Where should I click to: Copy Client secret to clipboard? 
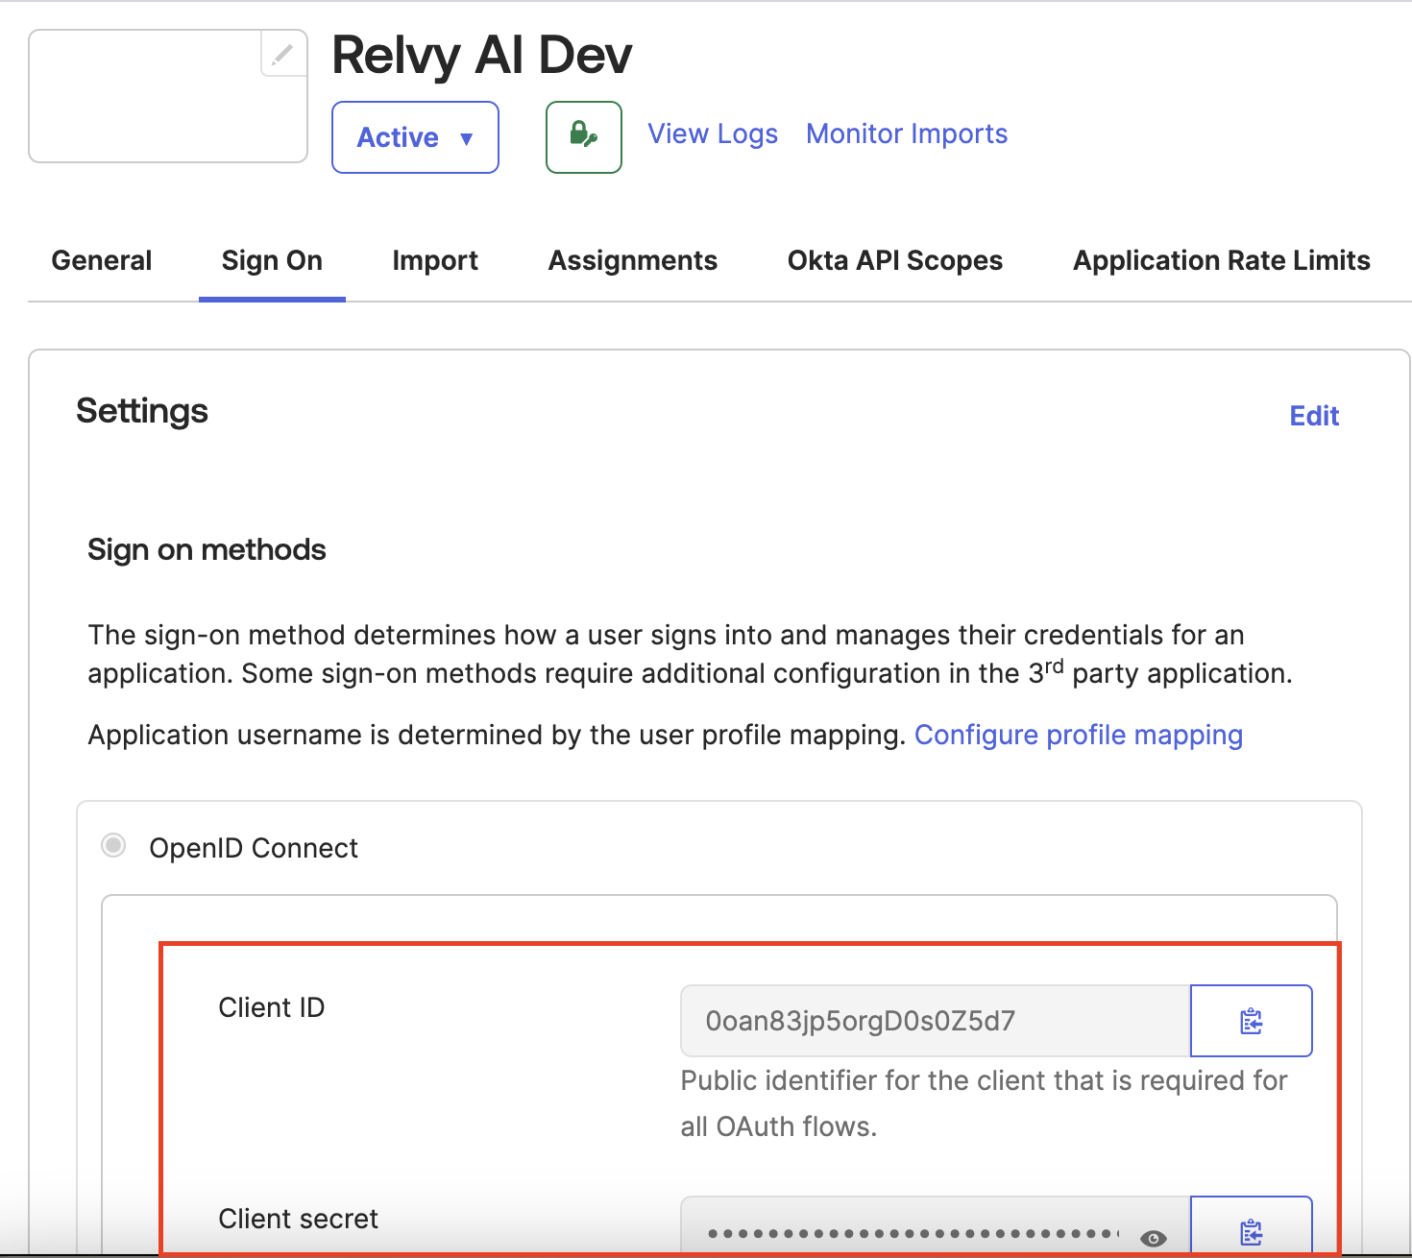1251,1227
